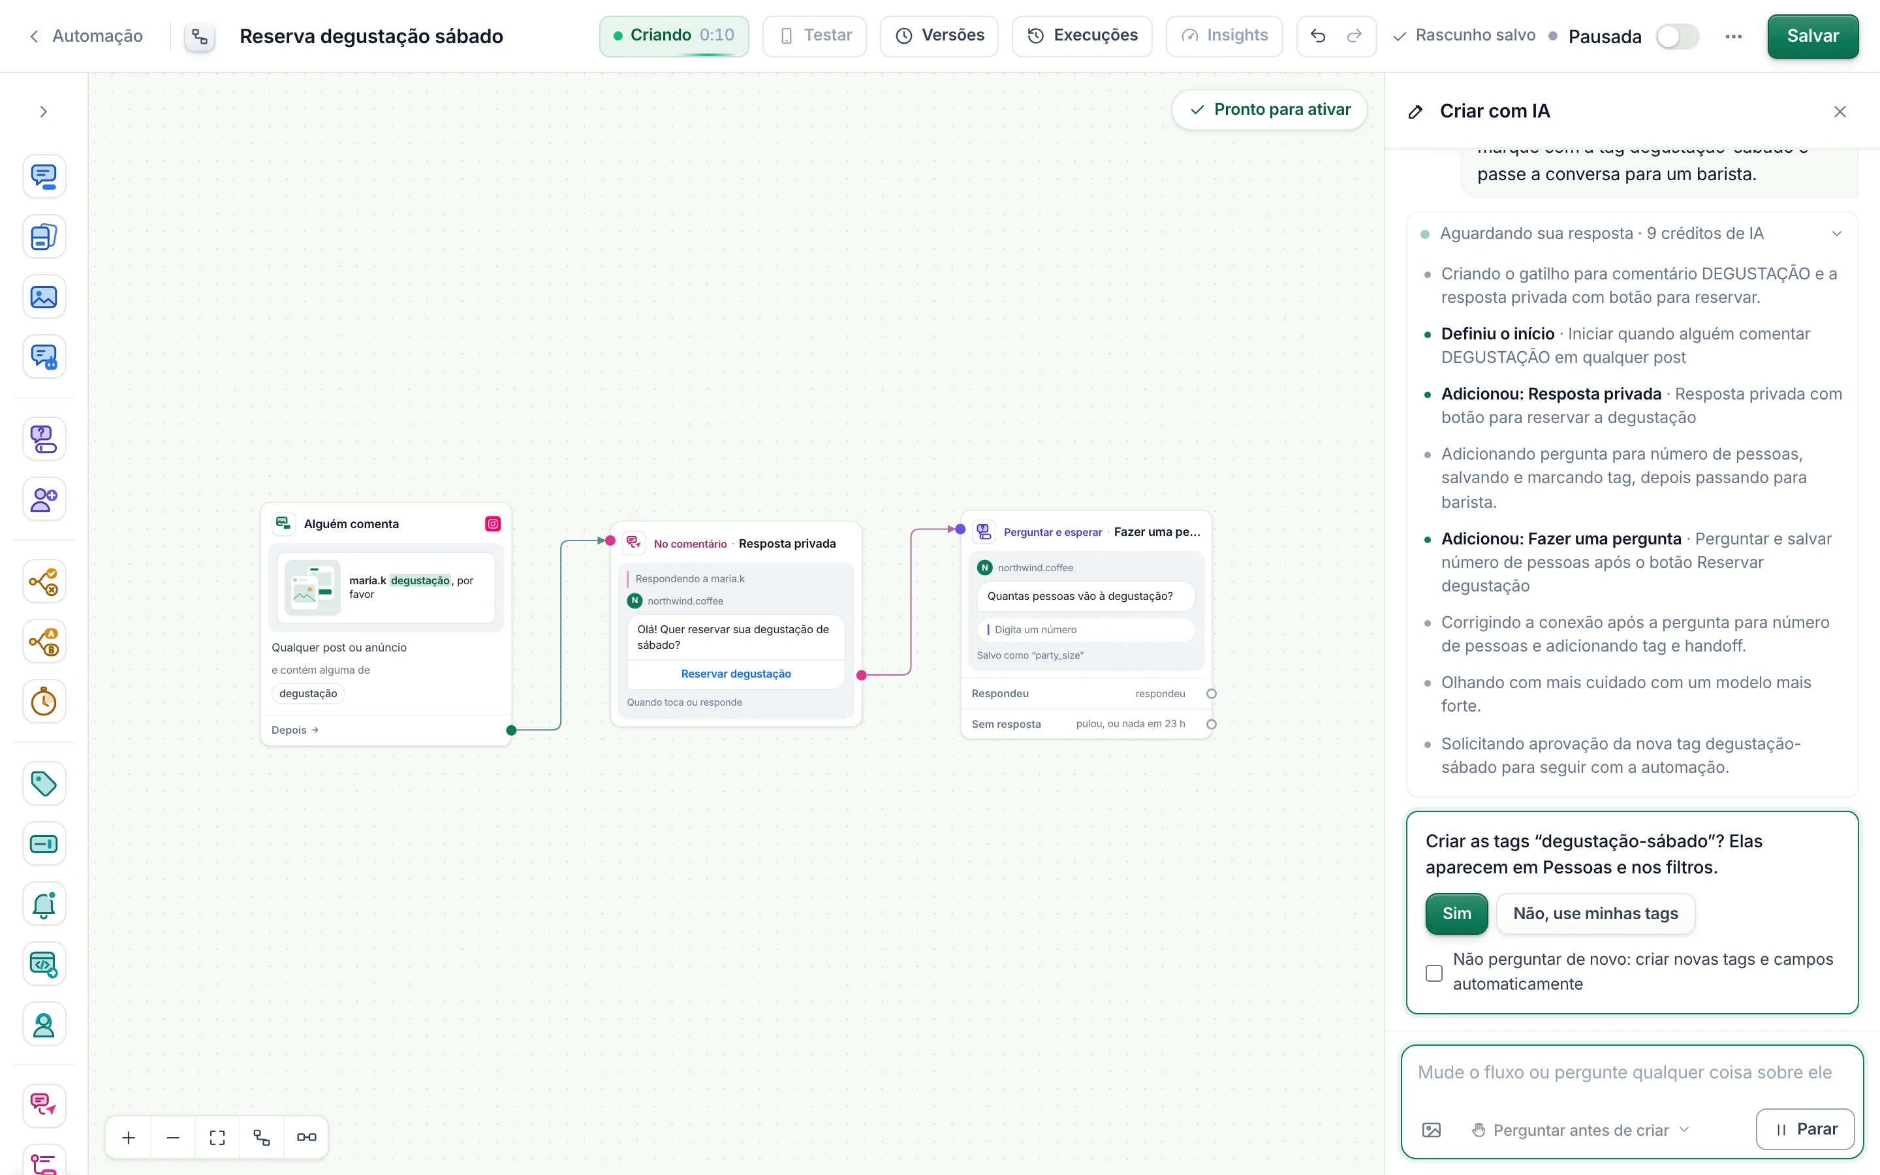Open the Execuções tab
1880x1175 pixels.
tap(1082, 36)
